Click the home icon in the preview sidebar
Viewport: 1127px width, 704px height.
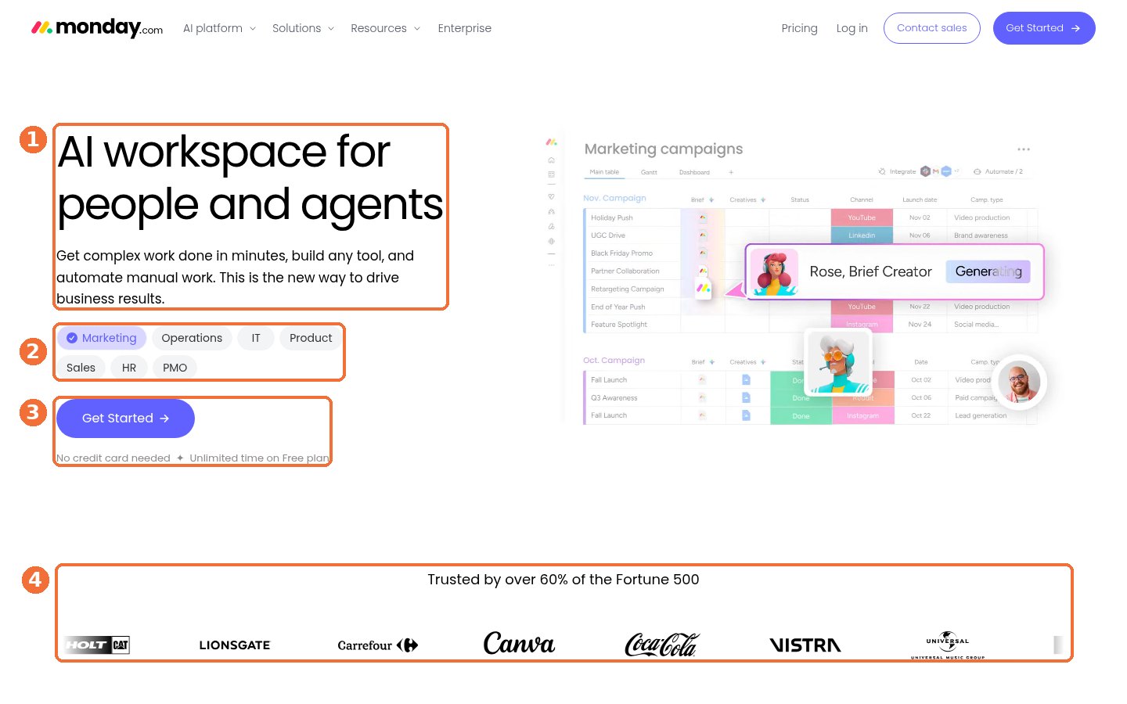click(551, 160)
